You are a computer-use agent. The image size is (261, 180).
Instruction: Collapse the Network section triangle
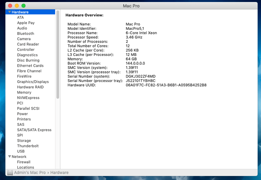tap(10, 156)
